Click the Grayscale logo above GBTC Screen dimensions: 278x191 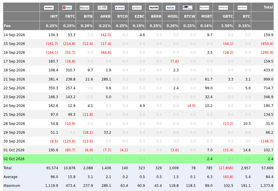(x=223, y=8)
